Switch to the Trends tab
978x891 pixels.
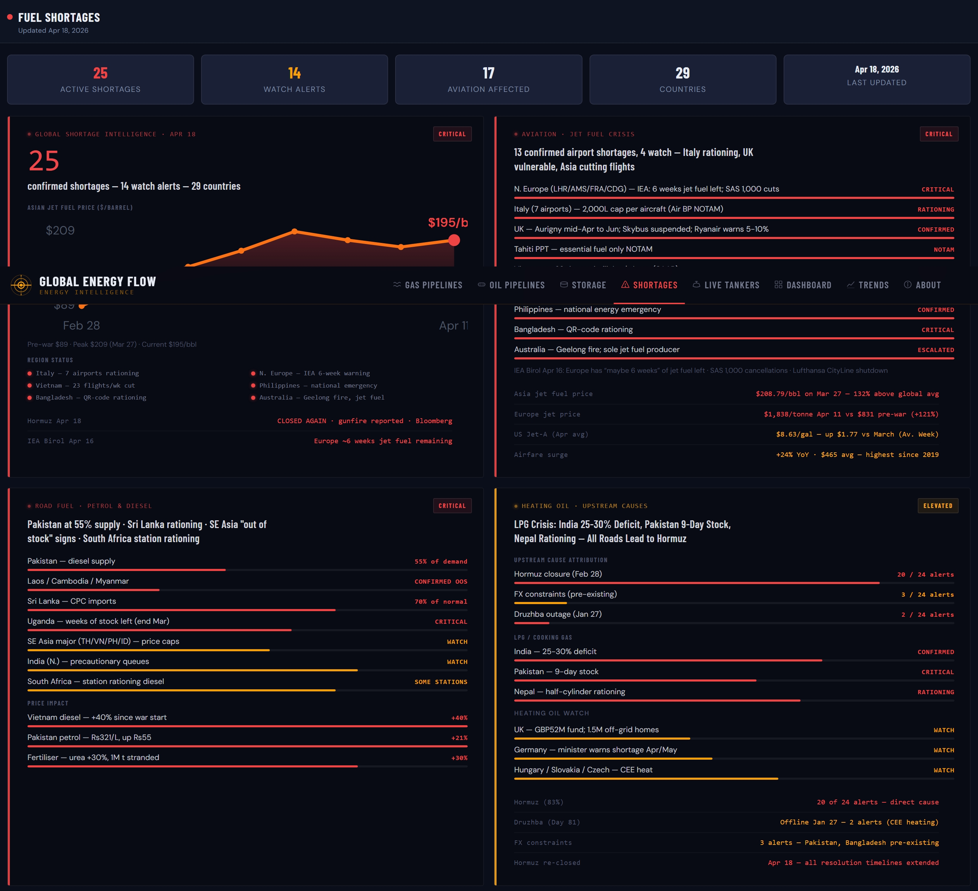coord(873,285)
